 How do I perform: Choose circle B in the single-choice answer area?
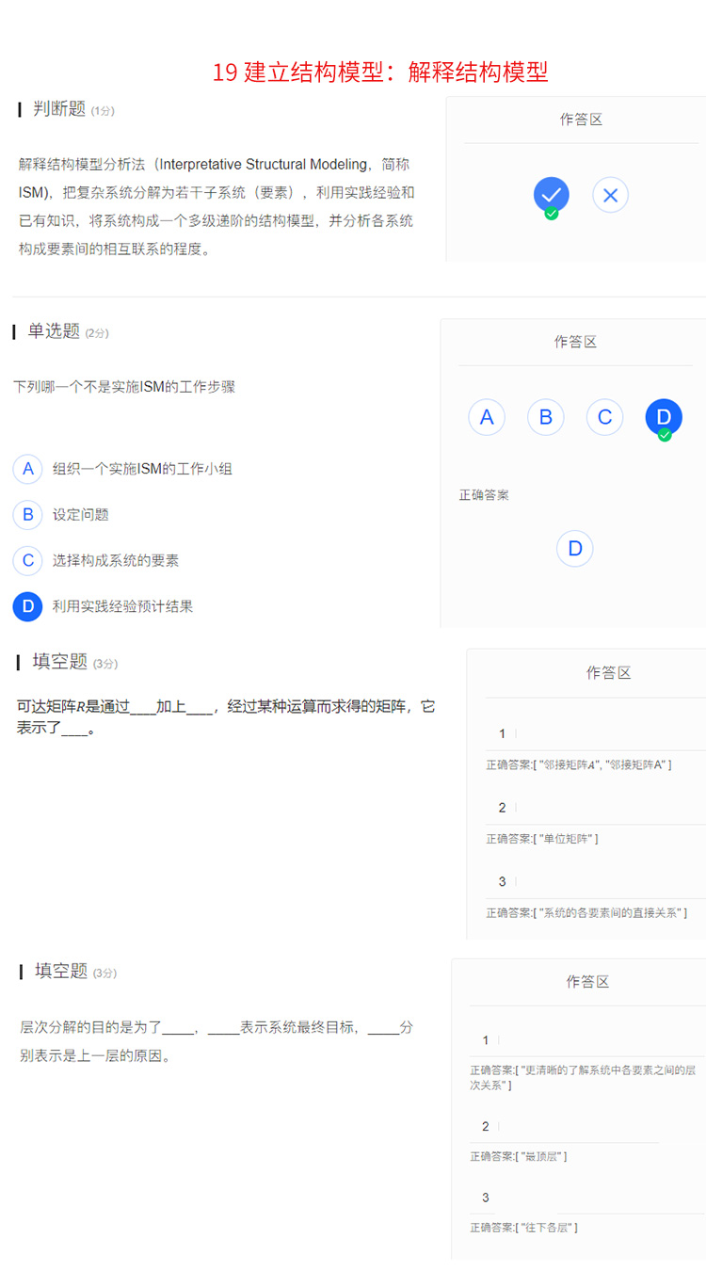[546, 417]
